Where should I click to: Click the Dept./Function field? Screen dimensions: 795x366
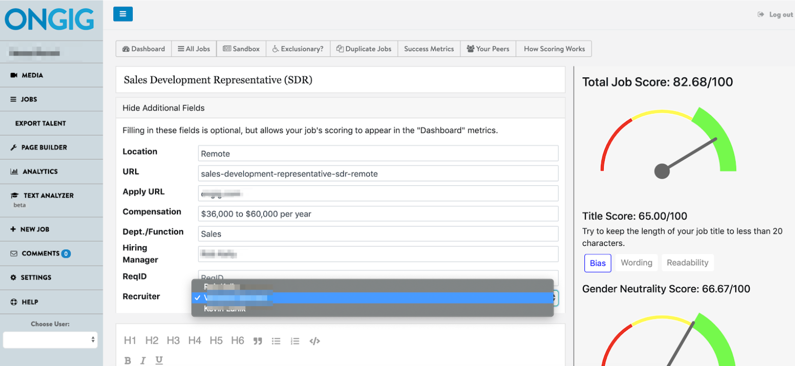click(x=378, y=234)
